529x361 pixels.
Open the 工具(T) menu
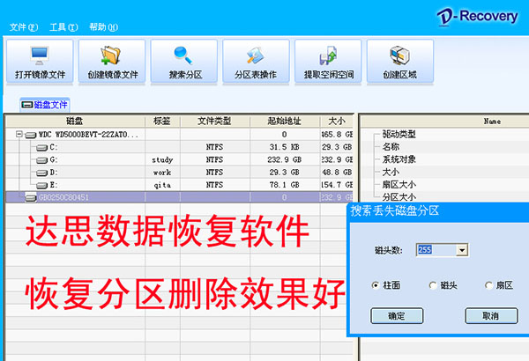pyautogui.click(x=63, y=27)
